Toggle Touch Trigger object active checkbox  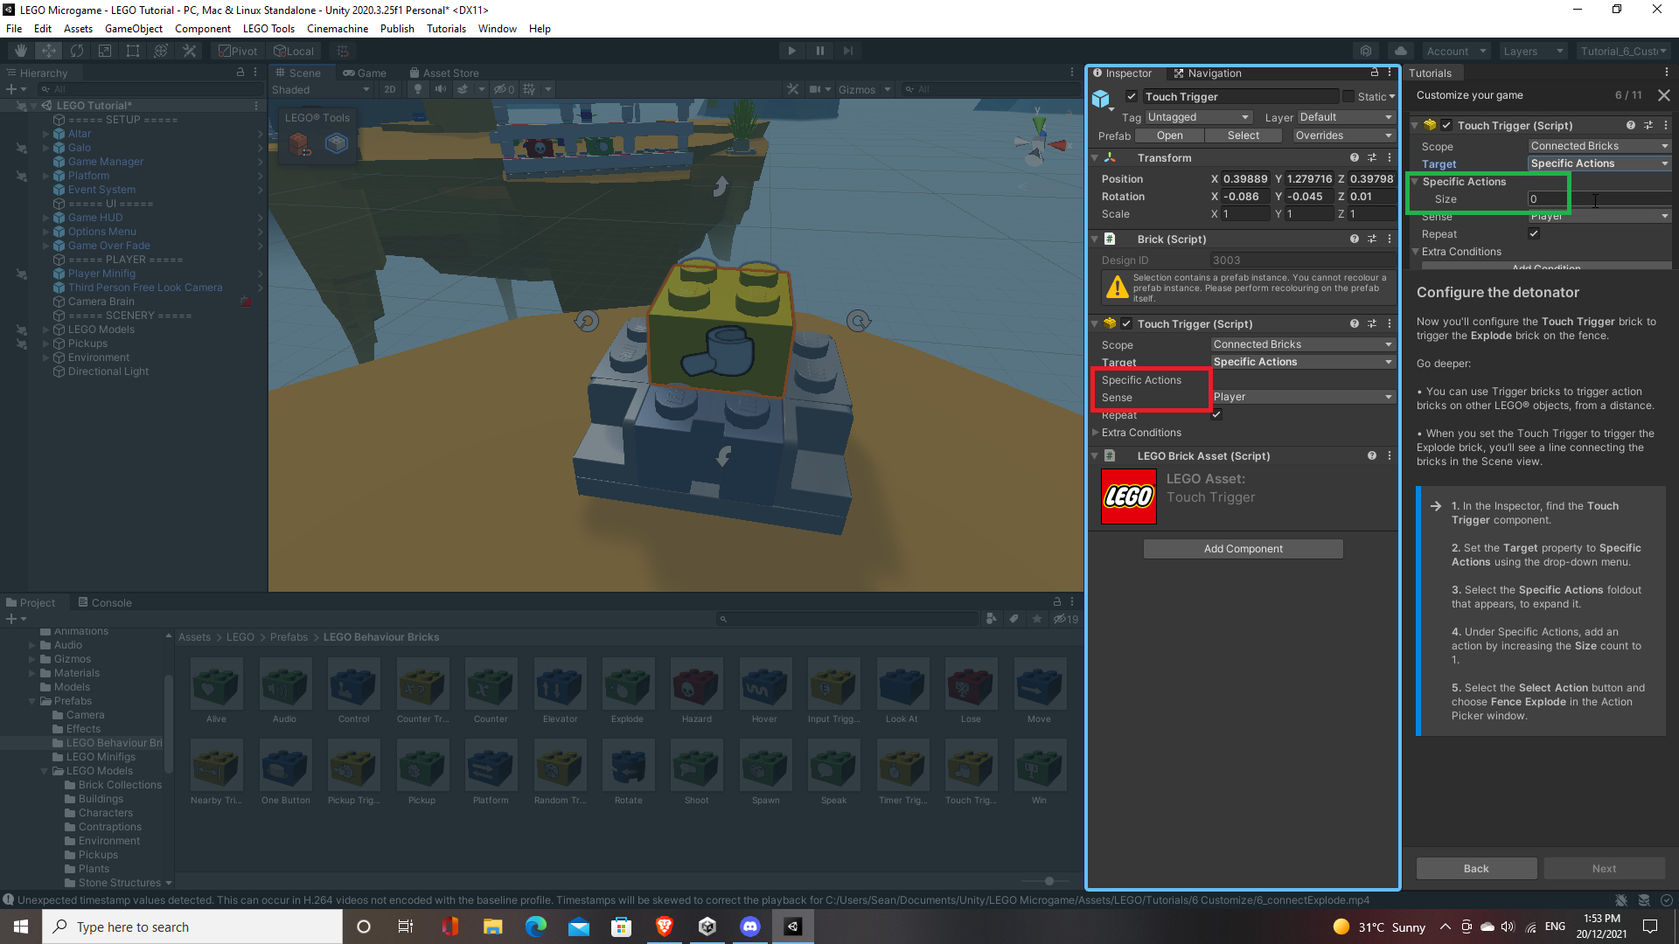click(x=1132, y=96)
